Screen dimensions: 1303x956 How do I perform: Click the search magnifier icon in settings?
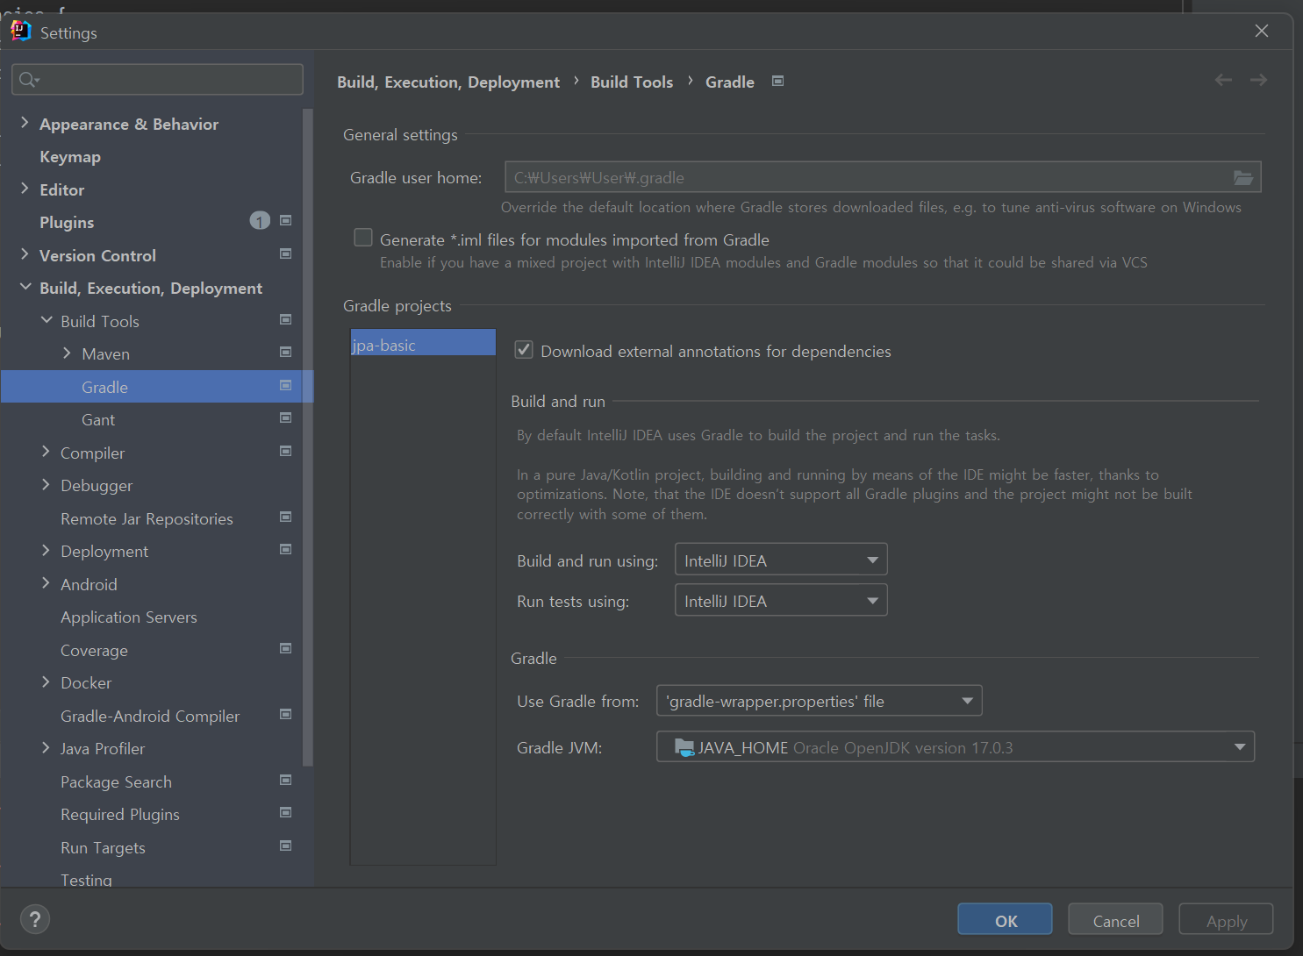point(29,80)
